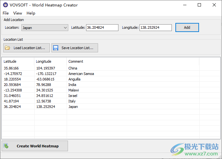Open the View menu
This screenshot has height=159, width=222.
click(x=18, y=13)
